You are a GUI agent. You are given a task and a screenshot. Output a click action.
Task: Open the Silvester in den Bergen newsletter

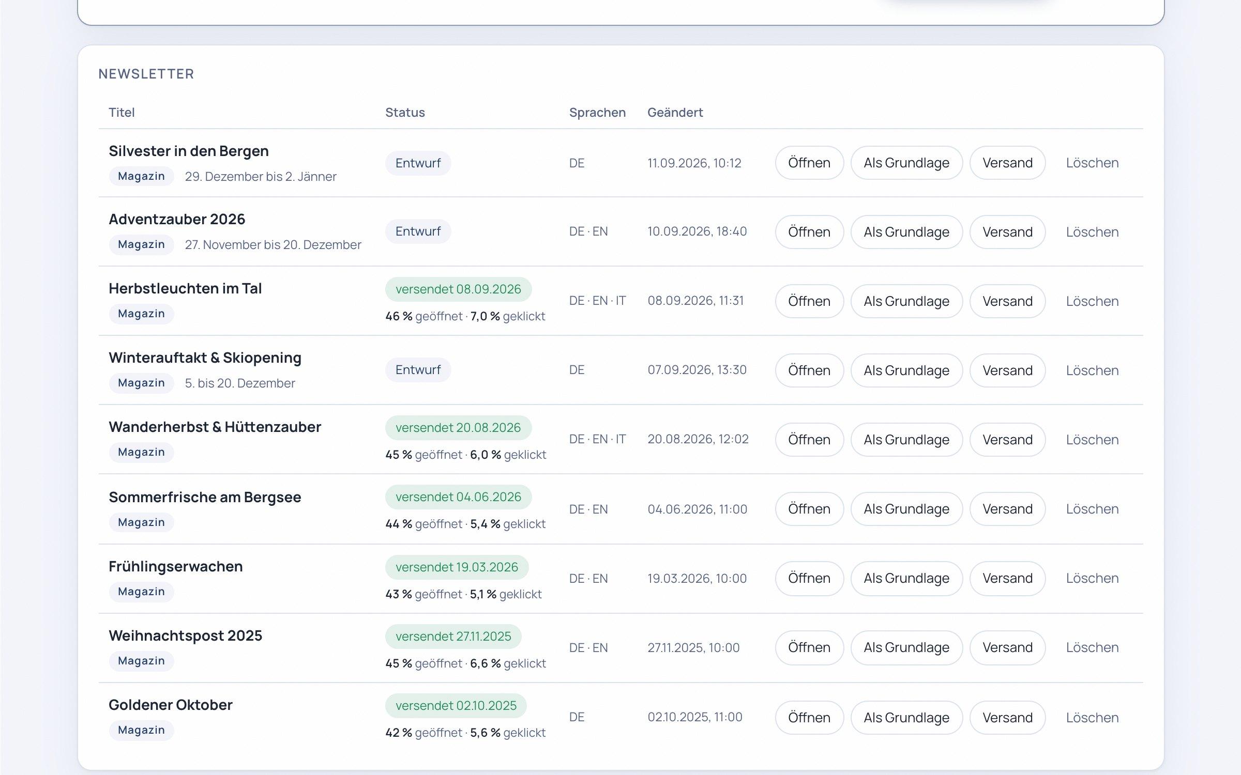click(809, 163)
